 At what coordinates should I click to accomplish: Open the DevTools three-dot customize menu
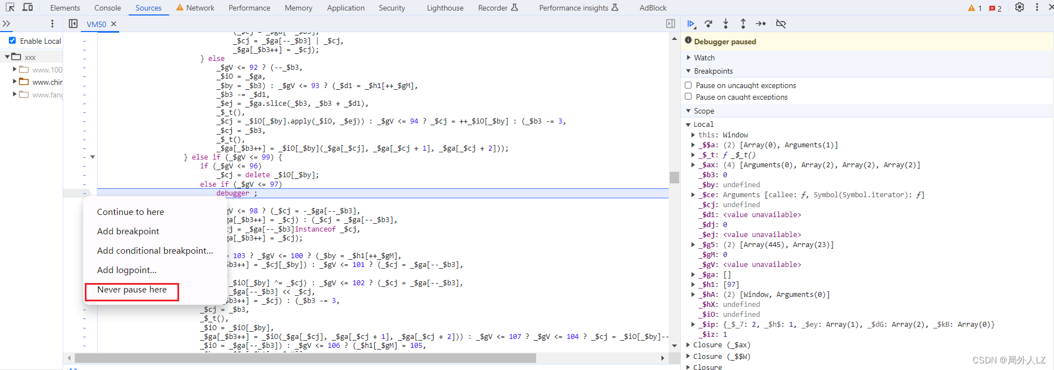coord(1037,7)
